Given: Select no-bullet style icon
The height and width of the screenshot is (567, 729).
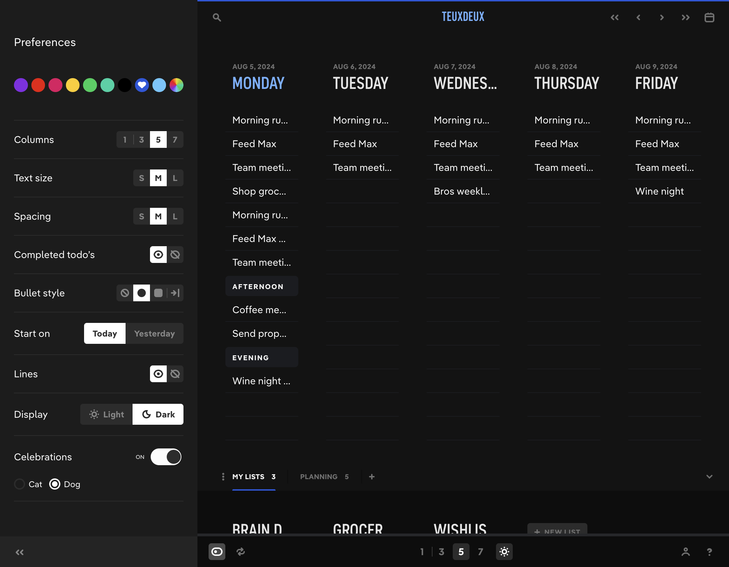Looking at the screenshot, I should coord(125,293).
